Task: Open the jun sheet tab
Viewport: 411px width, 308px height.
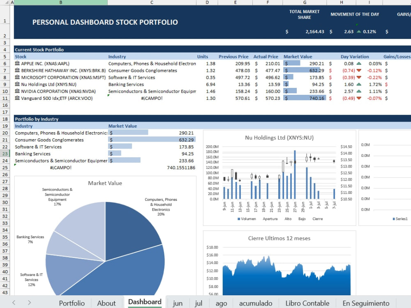Action: (x=178, y=303)
